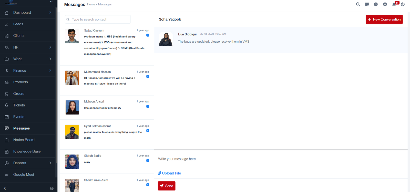Click the New Conversation button
This screenshot has height=192, width=410.
click(x=384, y=20)
